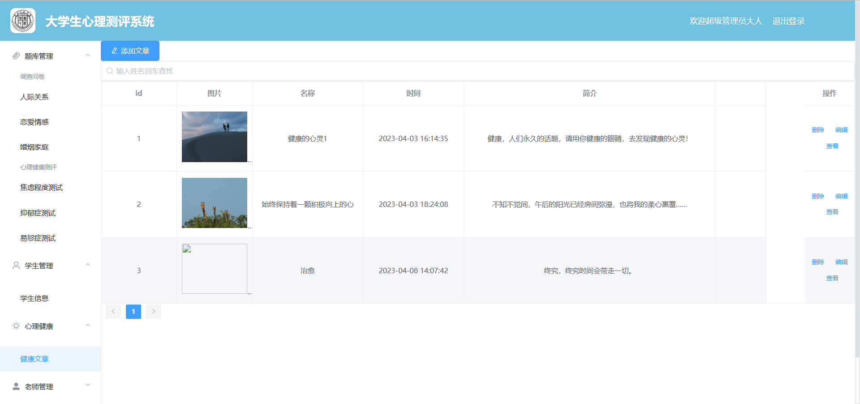This screenshot has width=860, height=404.
Task: Click the 心理健康测评 group label
Action: (39, 167)
